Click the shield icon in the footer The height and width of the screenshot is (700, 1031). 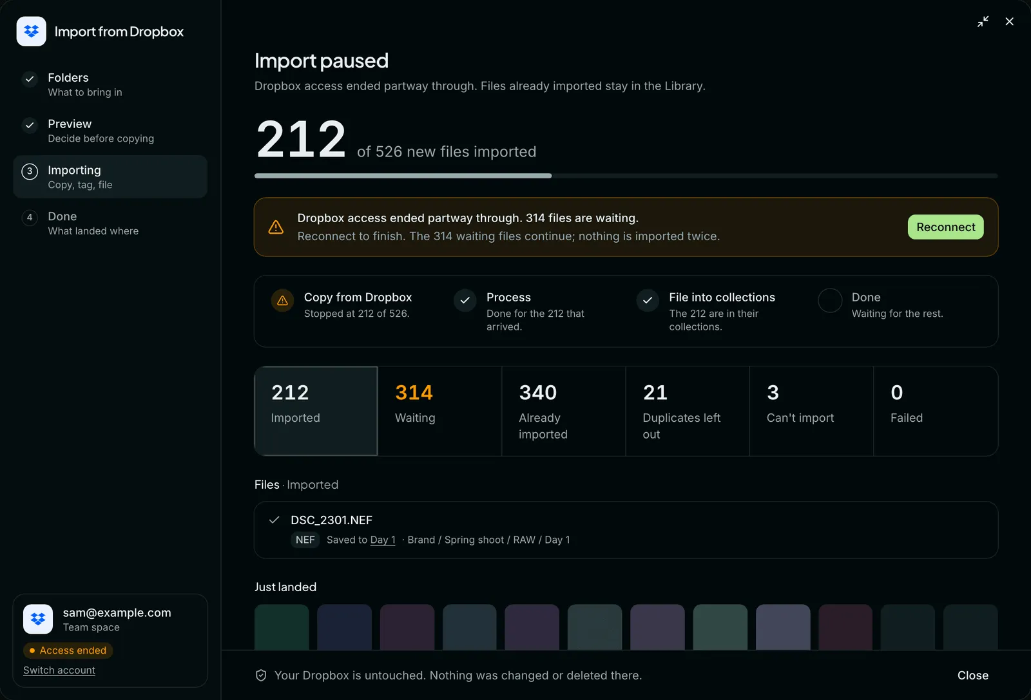(261, 676)
